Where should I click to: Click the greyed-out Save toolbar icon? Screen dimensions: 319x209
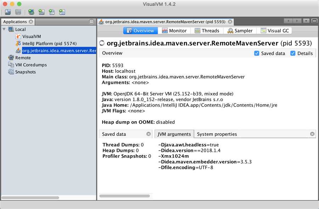point(18,12)
